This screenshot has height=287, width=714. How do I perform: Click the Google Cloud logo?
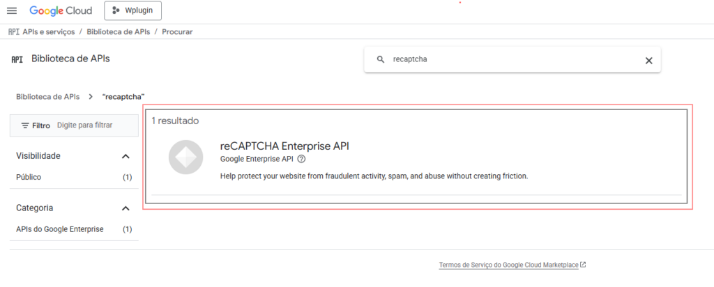[61, 10]
